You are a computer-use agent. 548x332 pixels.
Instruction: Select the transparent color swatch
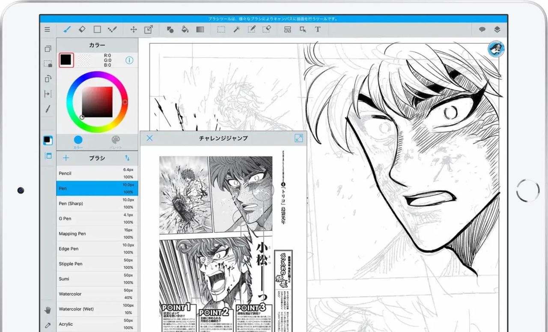84,60
